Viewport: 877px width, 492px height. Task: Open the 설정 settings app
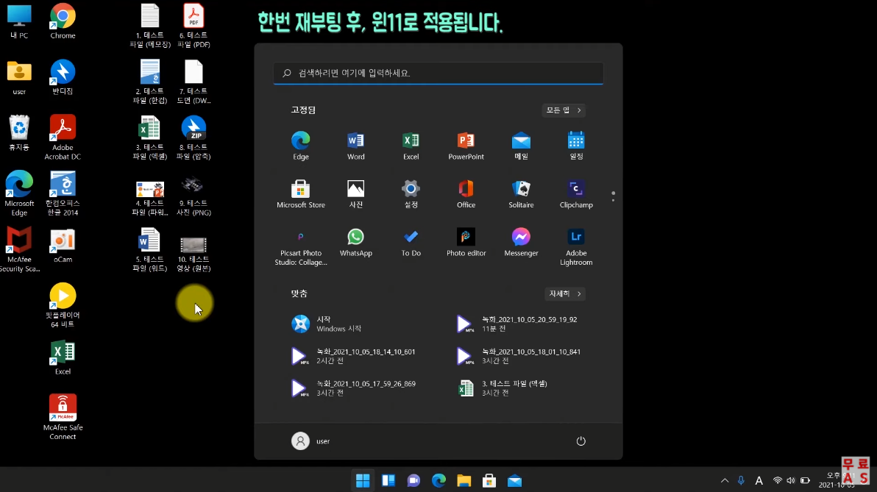point(411,193)
